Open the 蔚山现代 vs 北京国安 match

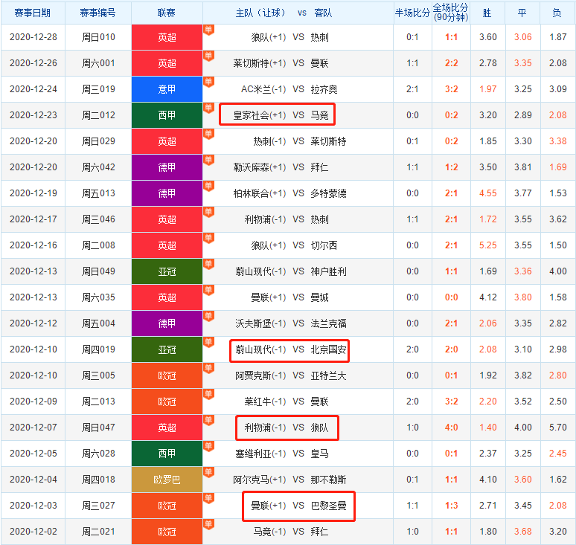[289, 349]
